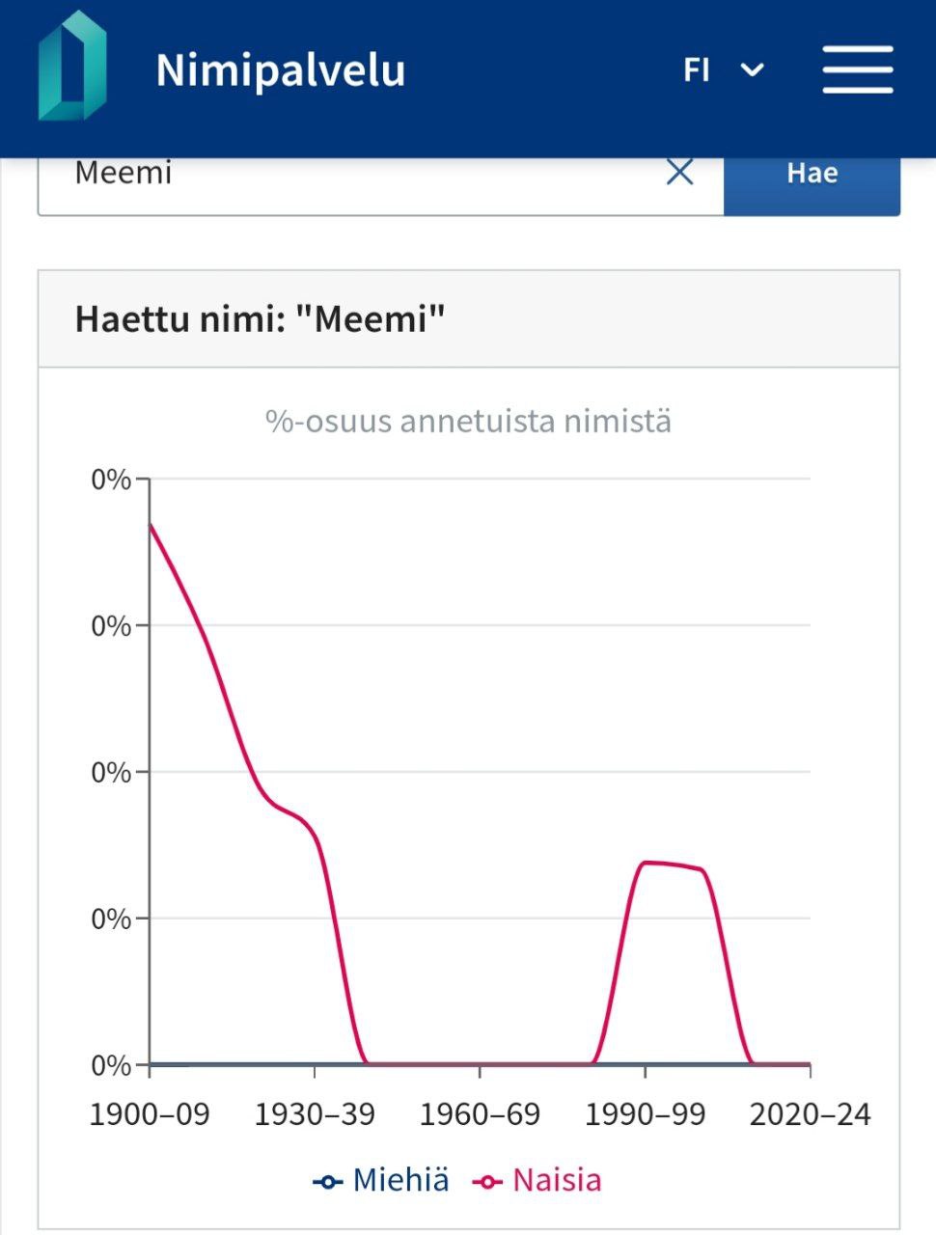Image resolution: width=936 pixels, height=1235 pixels.
Task: Select the 2020–24 axis label
Action: click(x=810, y=1114)
